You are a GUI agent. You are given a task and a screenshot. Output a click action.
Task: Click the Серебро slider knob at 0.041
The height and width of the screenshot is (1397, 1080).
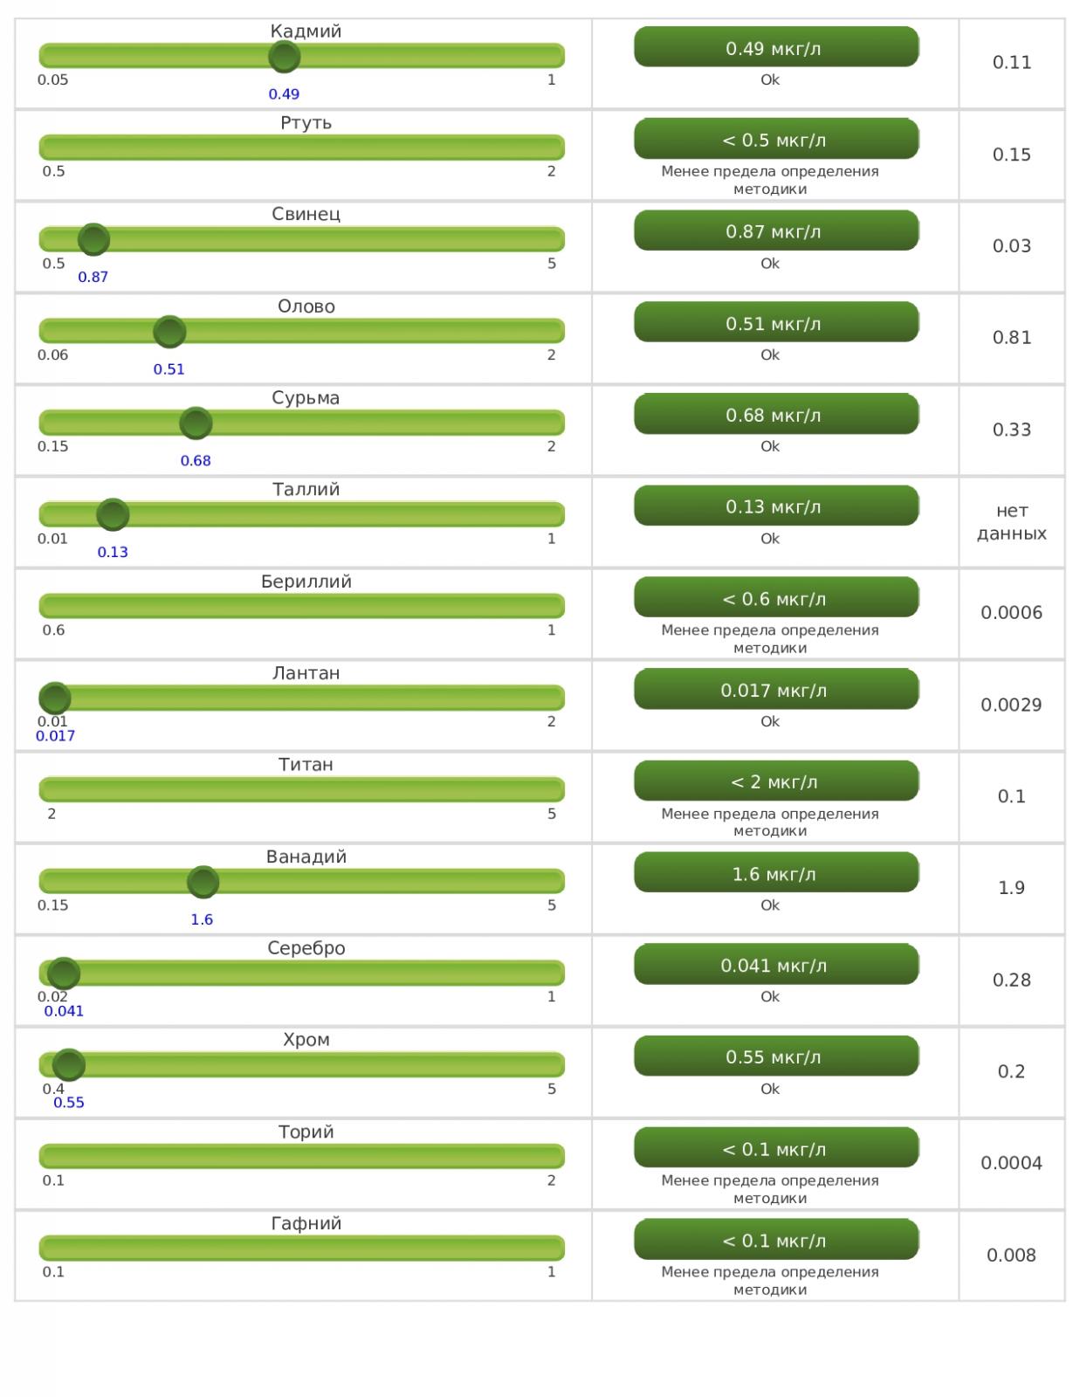point(64,974)
